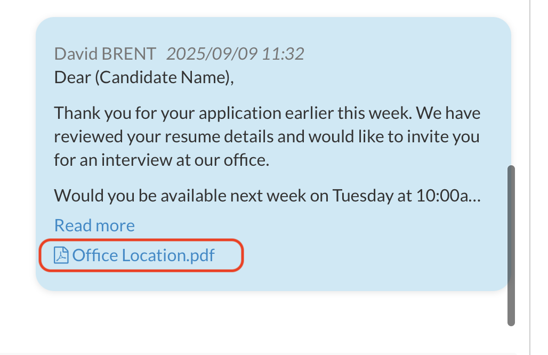Viewport: 548px width, 355px height.
Task: Open the Office Location.pdf attachment link
Action: click(x=143, y=256)
